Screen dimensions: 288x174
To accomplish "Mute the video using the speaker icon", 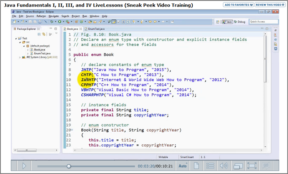I will click(224, 166).
